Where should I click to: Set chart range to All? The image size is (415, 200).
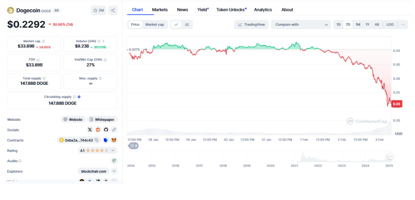click(x=377, y=24)
